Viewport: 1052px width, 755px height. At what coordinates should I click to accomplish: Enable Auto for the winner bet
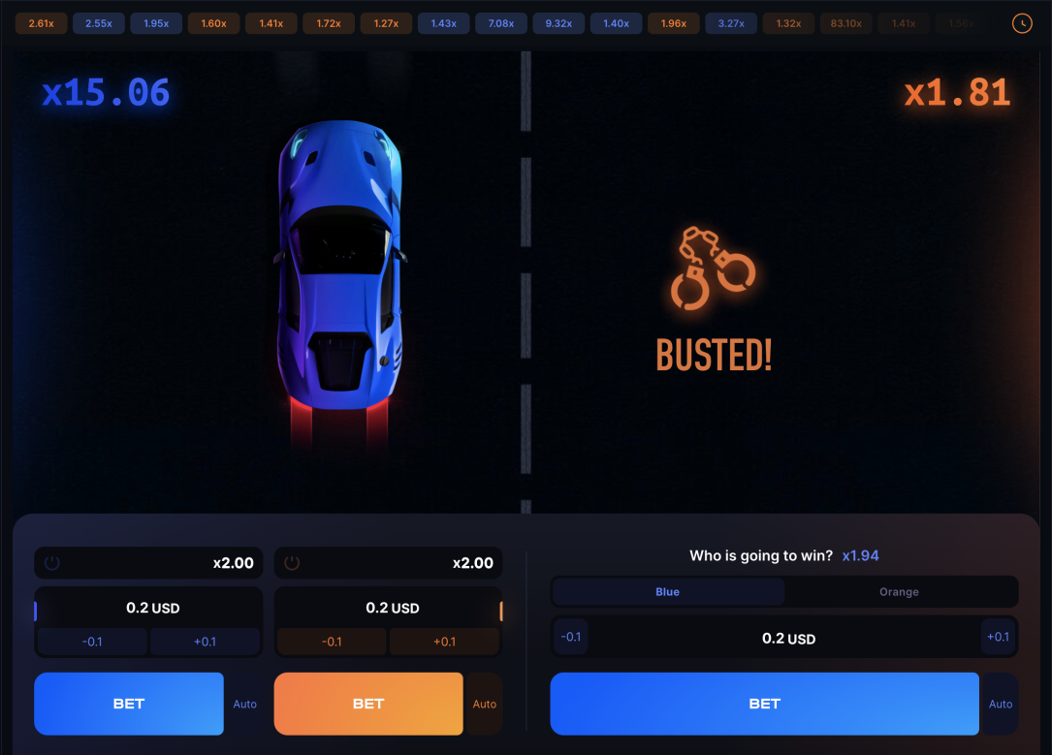click(x=1001, y=704)
